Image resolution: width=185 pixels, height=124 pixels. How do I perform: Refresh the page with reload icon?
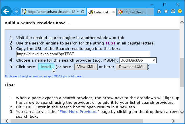coord(83,12)
